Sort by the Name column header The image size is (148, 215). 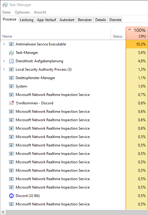[7, 36]
